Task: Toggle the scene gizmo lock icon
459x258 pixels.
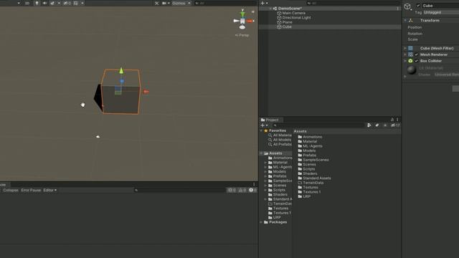Action: pyautogui.click(x=253, y=12)
